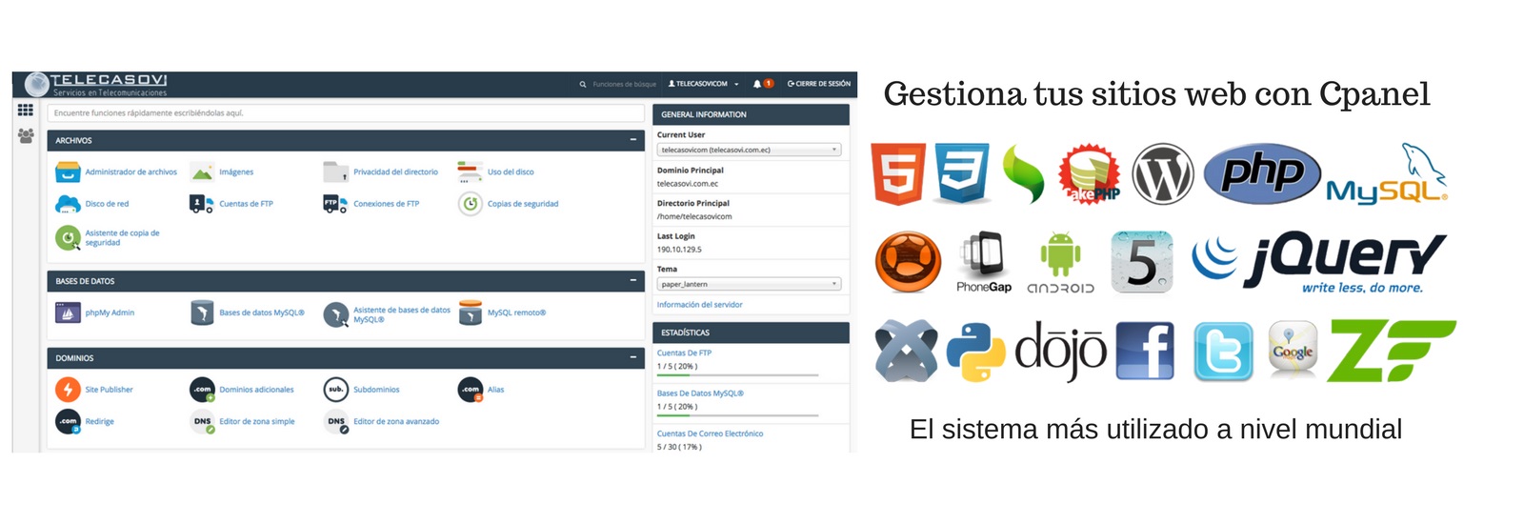1524x524 pixels.
Task: Open the Conexiones de FTP icon
Action: [336, 204]
